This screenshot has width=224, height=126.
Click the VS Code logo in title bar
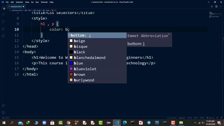[x=2, y=2]
